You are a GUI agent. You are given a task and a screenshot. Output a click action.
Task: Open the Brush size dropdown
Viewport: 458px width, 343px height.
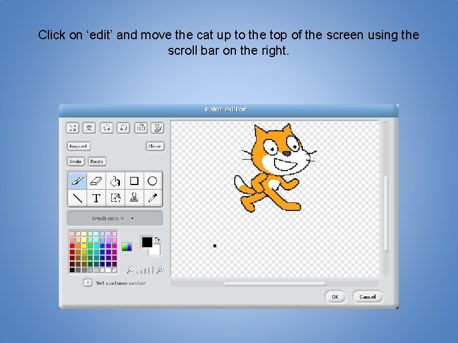pyautogui.click(x=115, y=218)
